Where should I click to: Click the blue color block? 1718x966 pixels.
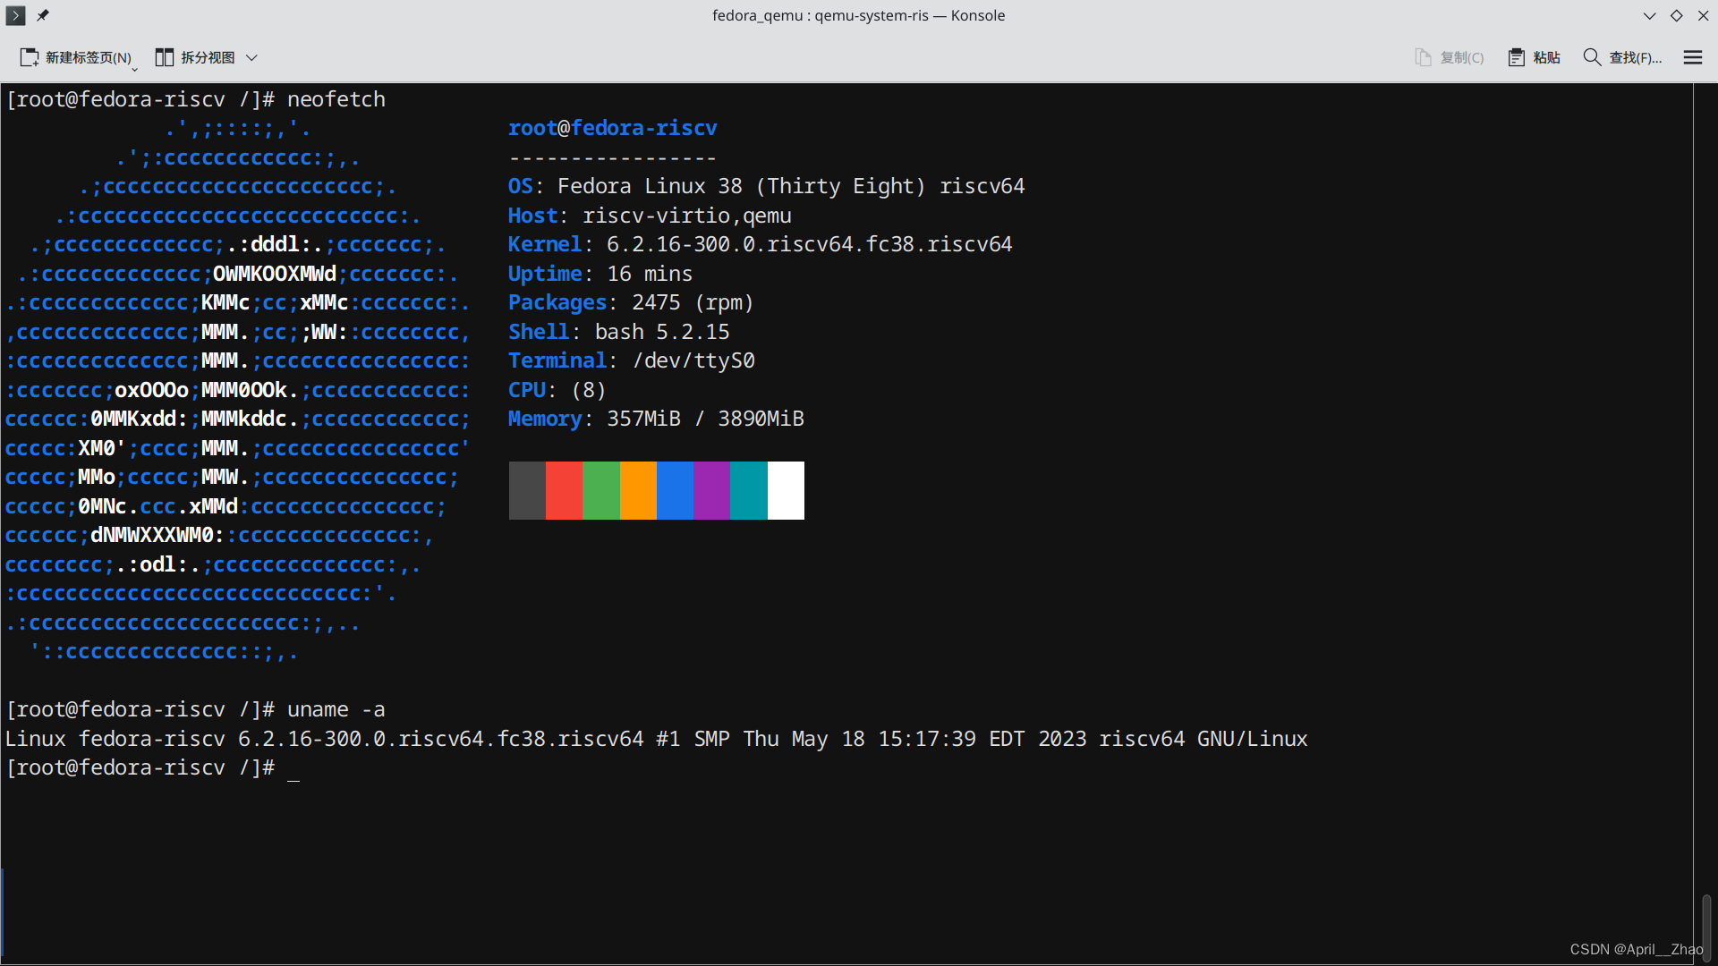[x=675, y=490]
